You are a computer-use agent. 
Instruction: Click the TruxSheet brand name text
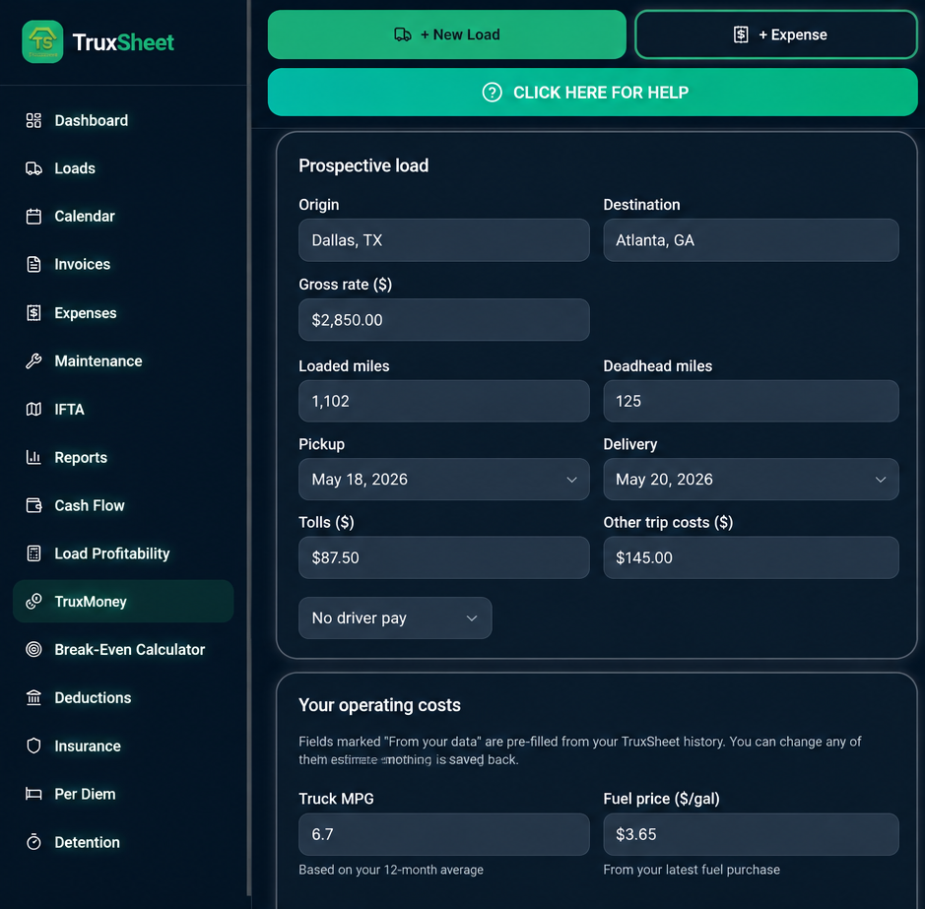coord(123,42)
